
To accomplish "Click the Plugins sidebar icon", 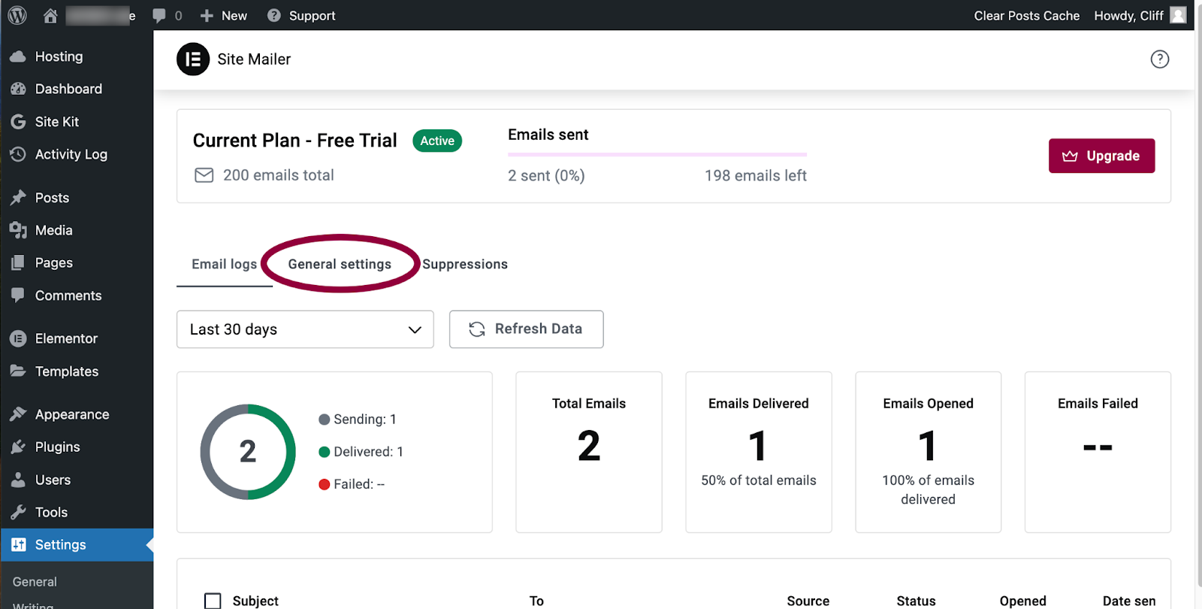I will [x=18, y=447].
